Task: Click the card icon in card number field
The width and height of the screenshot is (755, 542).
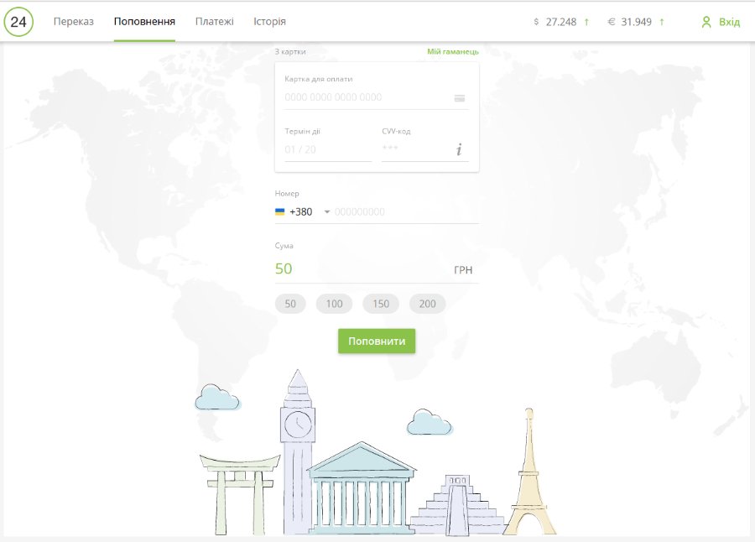Action: pos(460,98)
